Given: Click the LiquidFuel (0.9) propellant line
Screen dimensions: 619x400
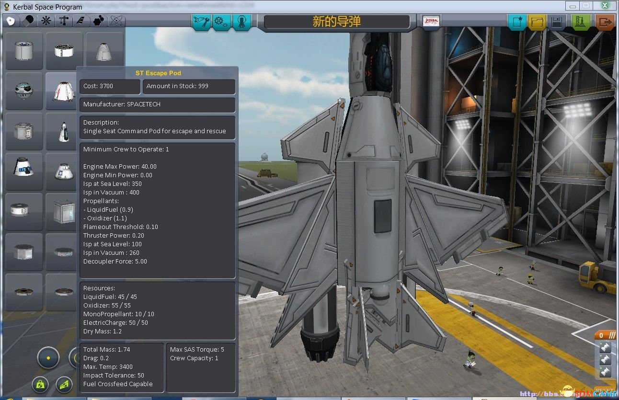Looking at the screenshot, I should pos(108,209).
